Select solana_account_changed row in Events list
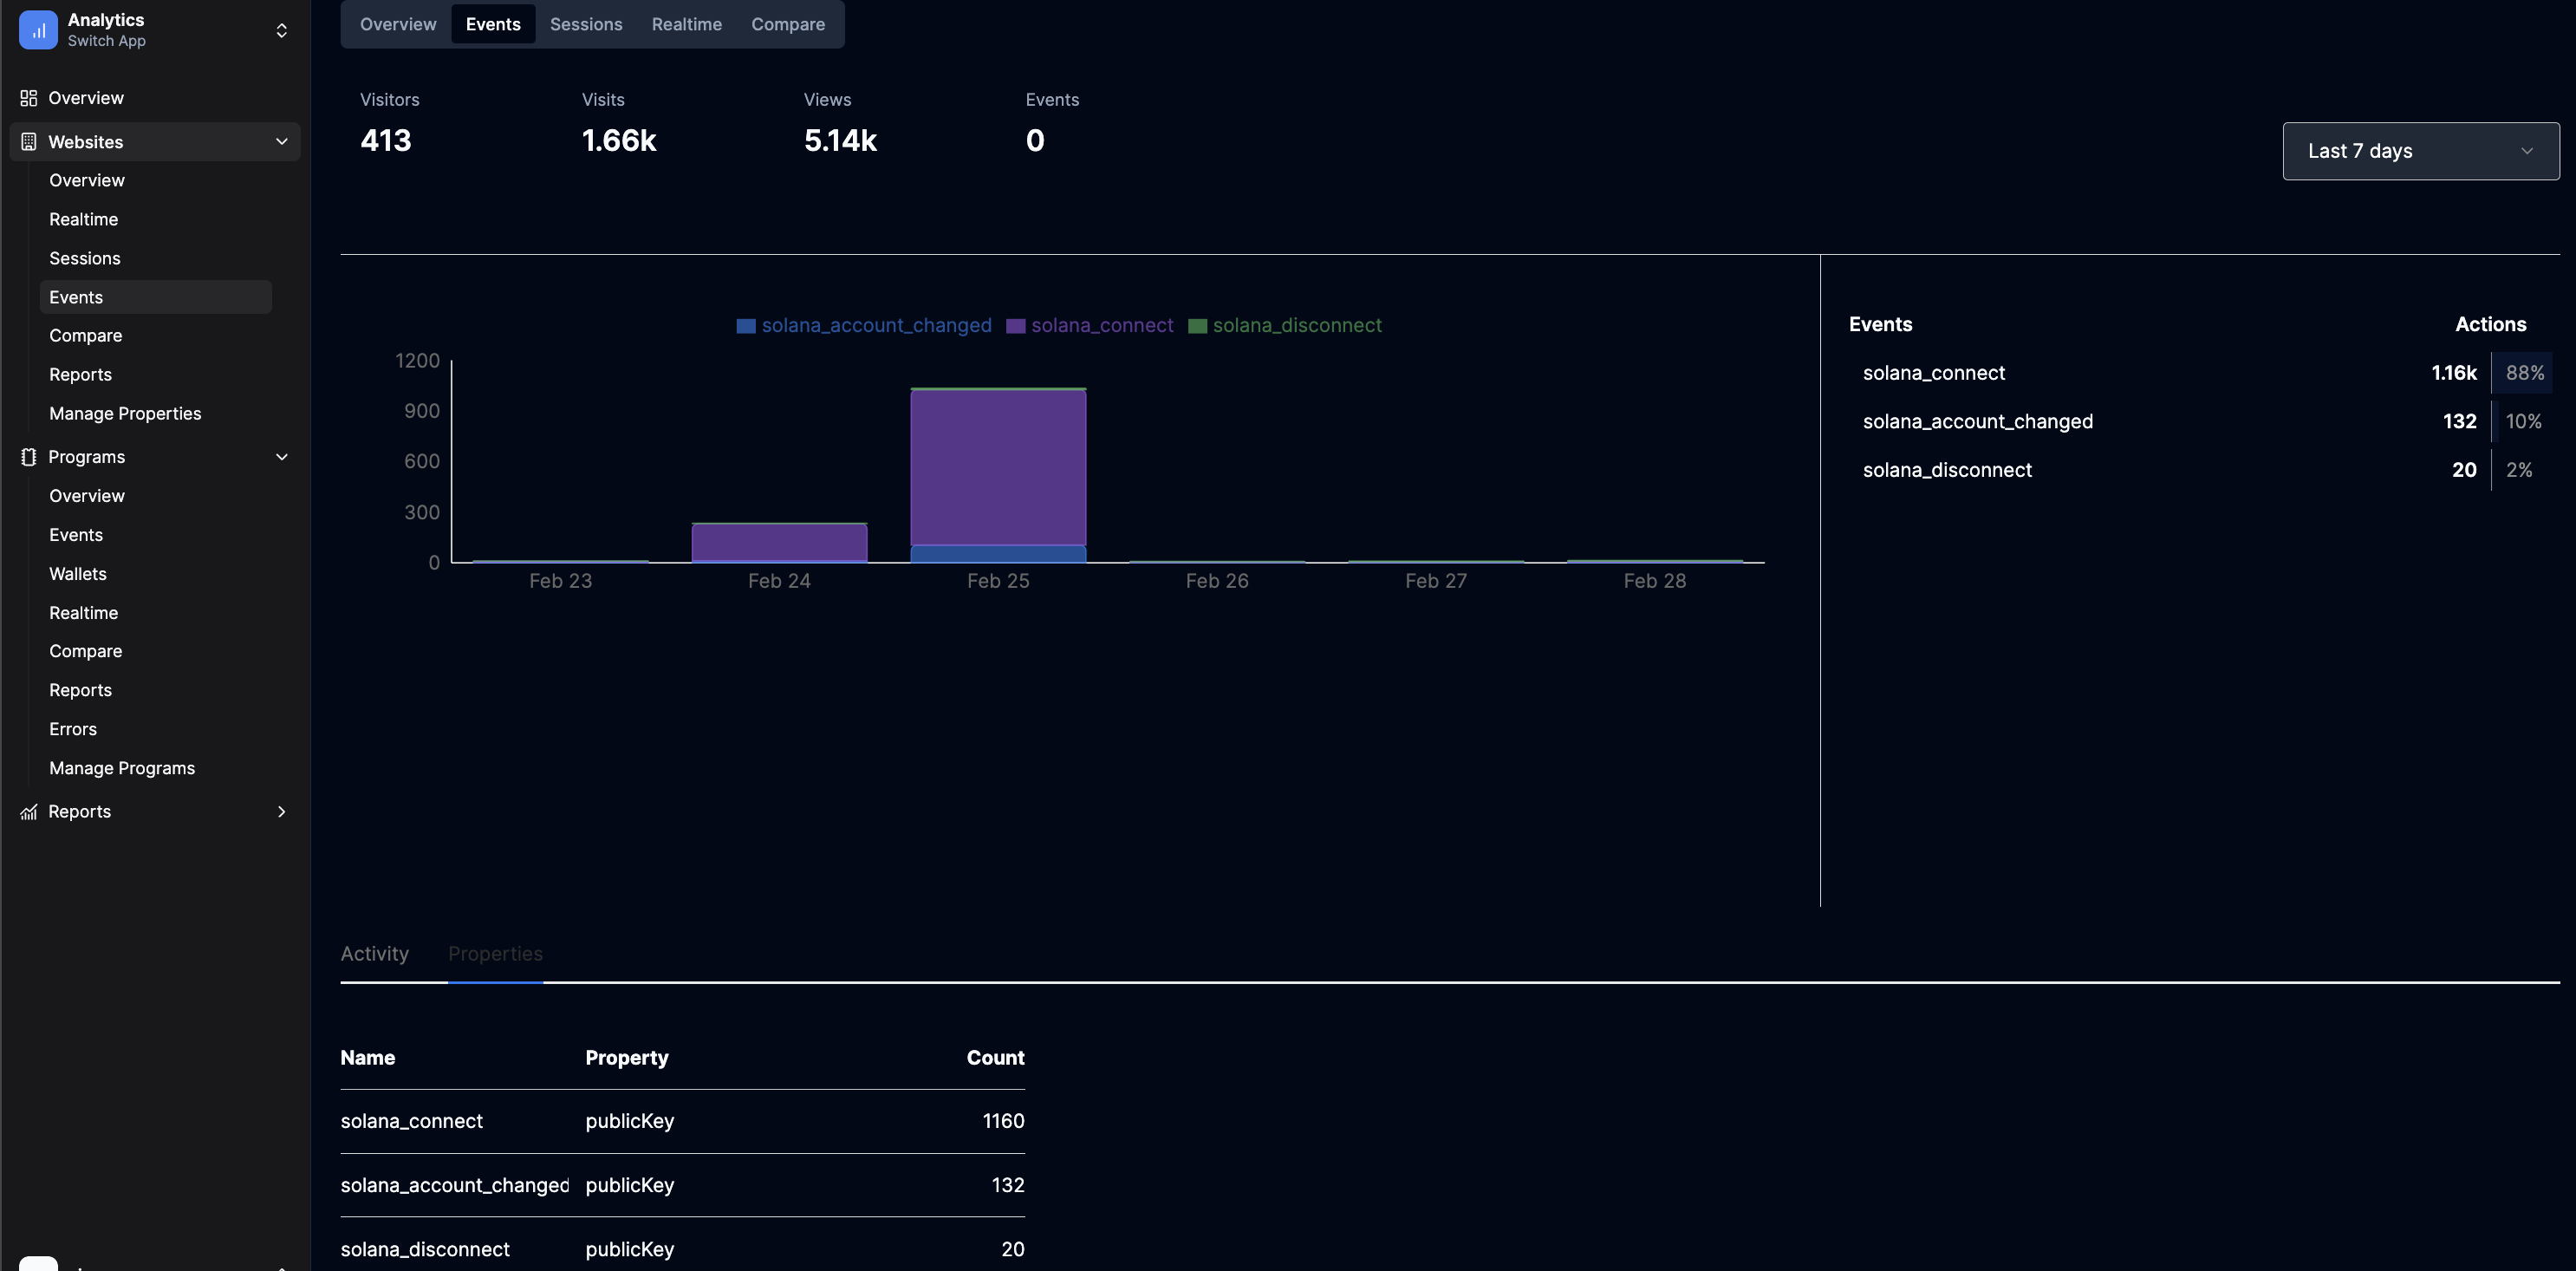 coord(2200,422)
